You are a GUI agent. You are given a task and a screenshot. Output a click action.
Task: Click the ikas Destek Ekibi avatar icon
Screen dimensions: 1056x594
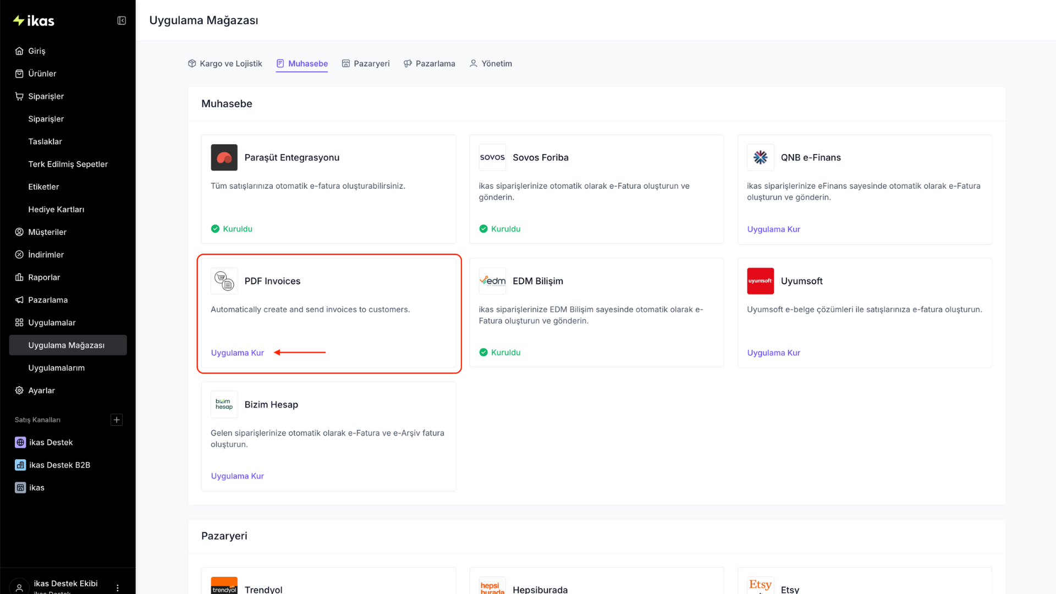tap(19, 587)
